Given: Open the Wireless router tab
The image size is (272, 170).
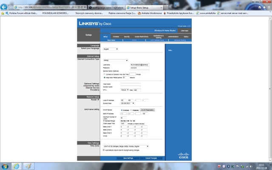Looking at the screenshot, I should click(116, 37).
